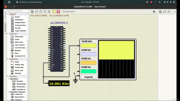
Task: Click the Wi-Fi icon in system tray
Action: coord(165,2)
